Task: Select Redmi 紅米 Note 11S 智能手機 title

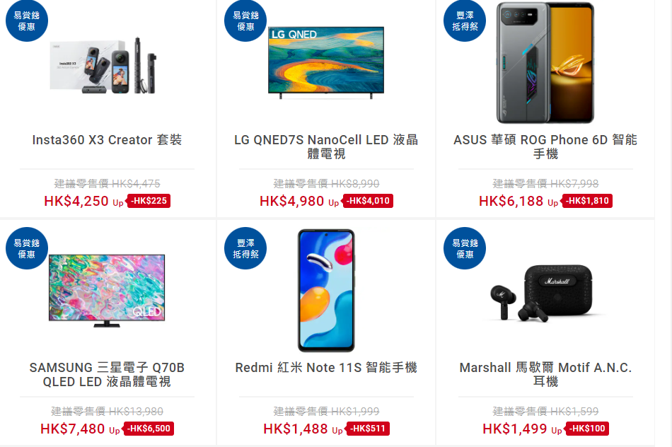Action: click(326, 367)
